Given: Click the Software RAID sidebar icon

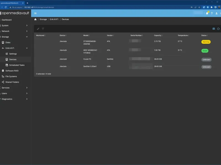Looking at the screenshot, I should pos(3,71).
